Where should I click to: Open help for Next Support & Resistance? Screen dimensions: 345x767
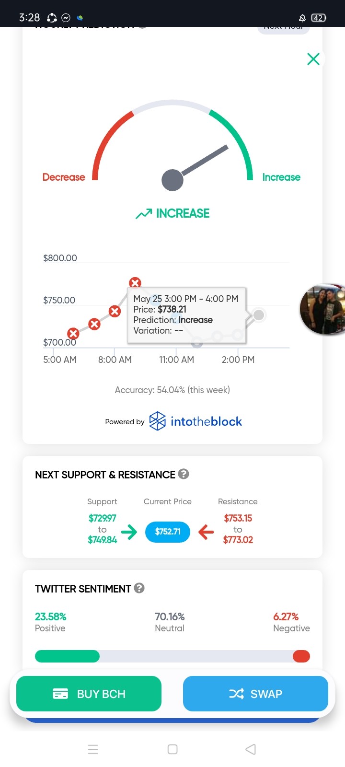coord(184,474)
